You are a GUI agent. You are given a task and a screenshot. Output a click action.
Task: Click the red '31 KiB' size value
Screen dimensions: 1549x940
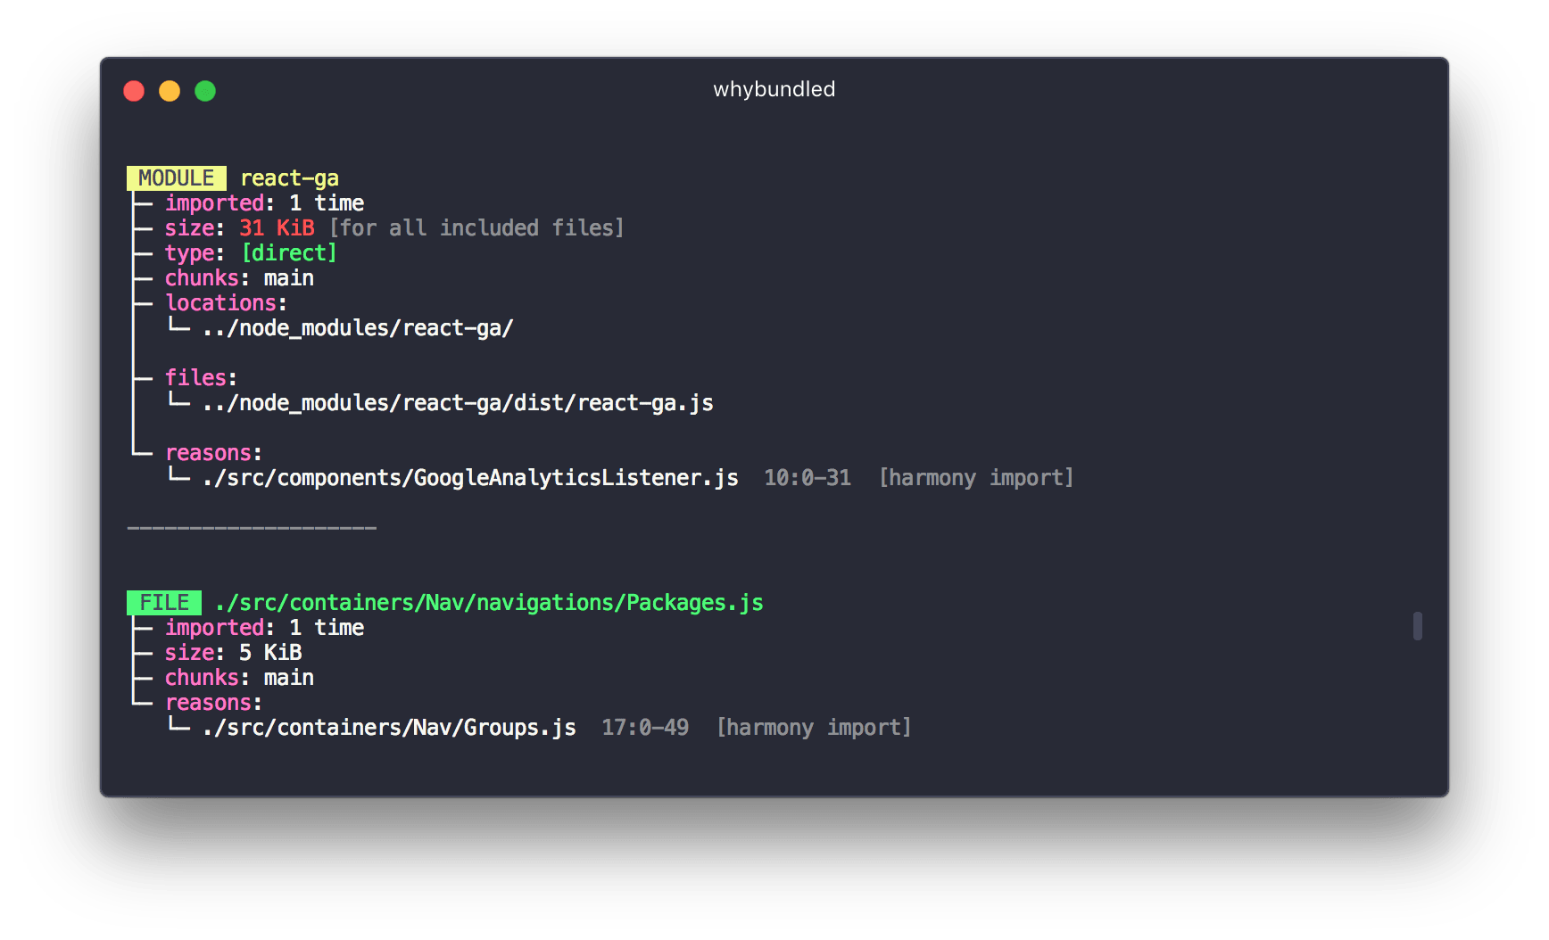point(277,228)
